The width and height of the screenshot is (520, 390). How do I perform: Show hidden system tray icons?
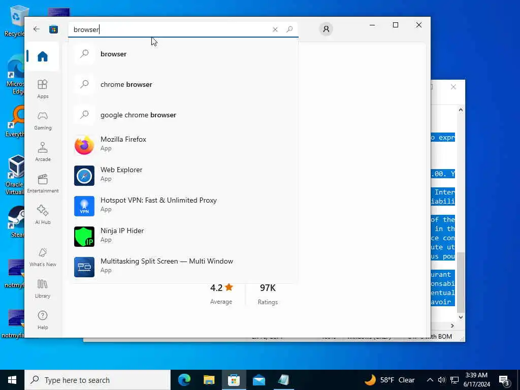coord(430,380)
